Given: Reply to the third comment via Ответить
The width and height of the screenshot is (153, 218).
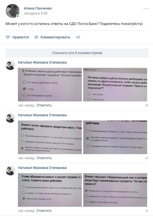Looking at the screenshot, I should [x=44, y=211].
